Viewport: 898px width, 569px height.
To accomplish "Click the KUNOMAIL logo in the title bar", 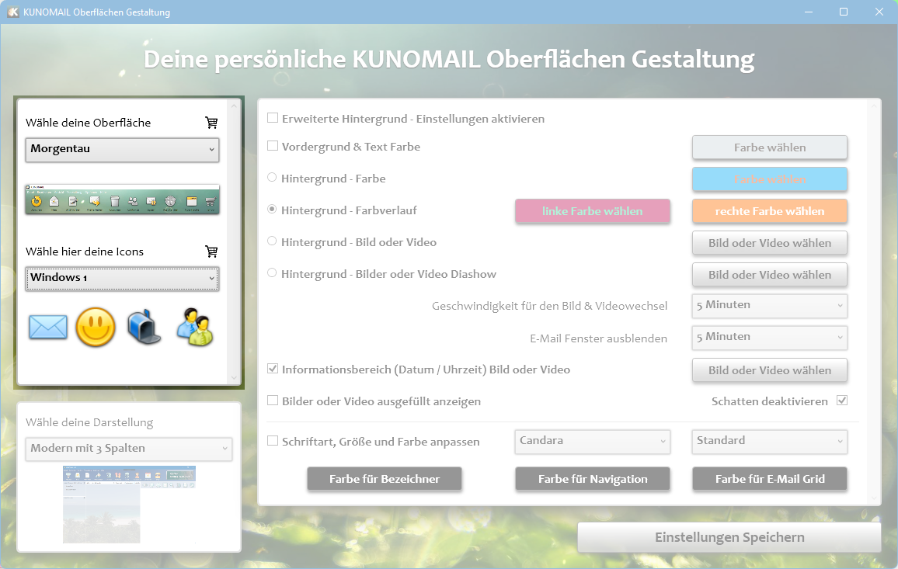I will [x=12, y=12].
